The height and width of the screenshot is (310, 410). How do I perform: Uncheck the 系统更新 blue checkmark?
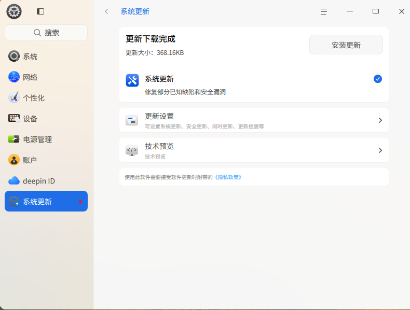point(378,79)
